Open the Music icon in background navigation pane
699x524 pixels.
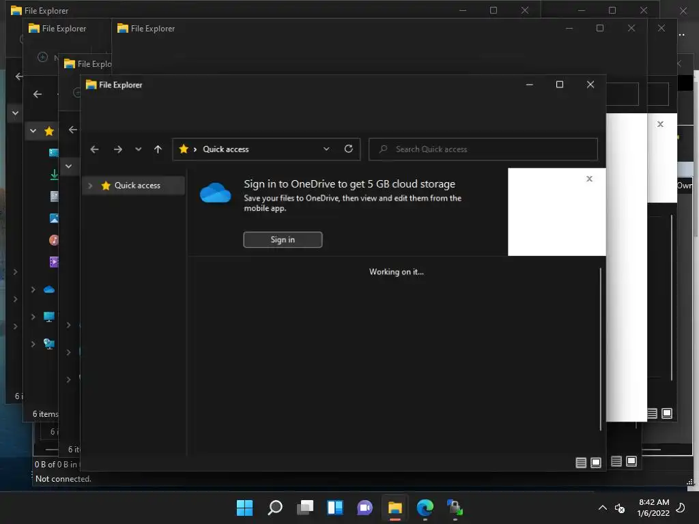(x=53, y=240)
